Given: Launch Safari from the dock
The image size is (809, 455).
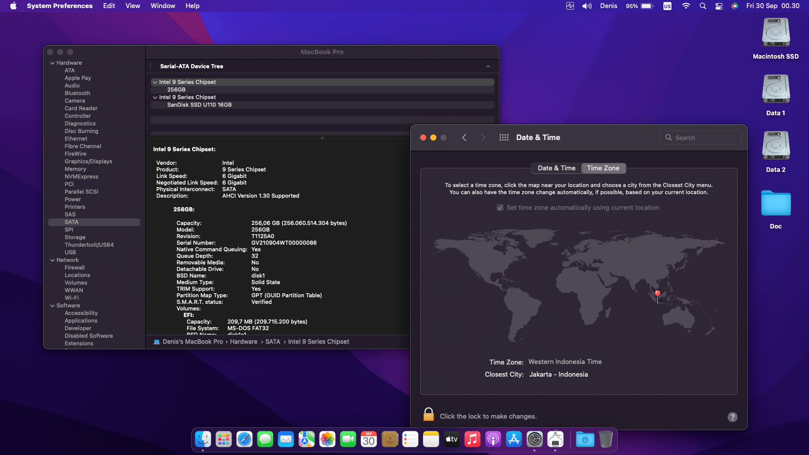Looking at the screenshot, I should (244, 439).
